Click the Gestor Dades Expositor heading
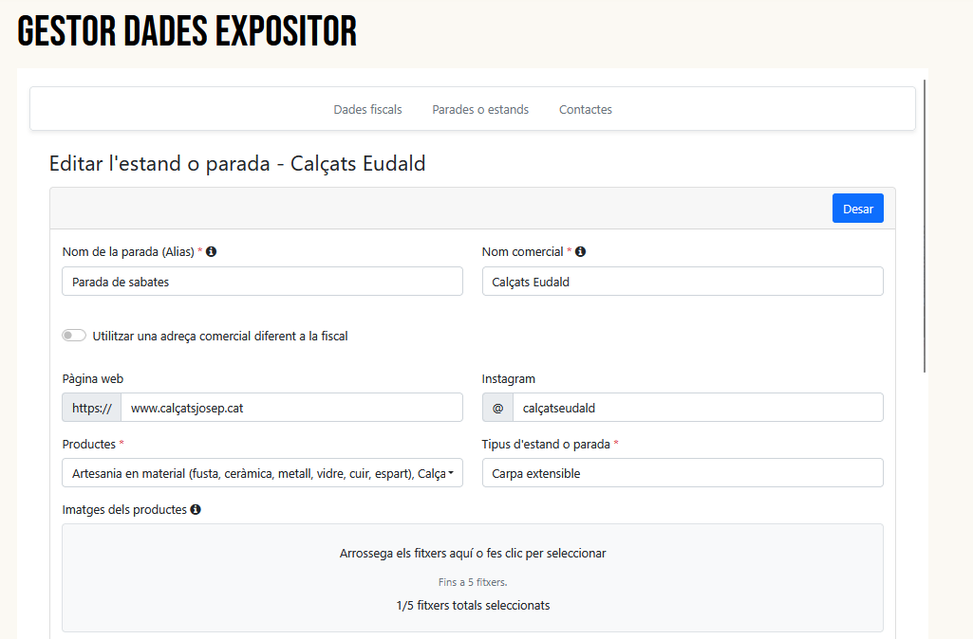Viewport: 973px width, 639px height. (187, 32)
